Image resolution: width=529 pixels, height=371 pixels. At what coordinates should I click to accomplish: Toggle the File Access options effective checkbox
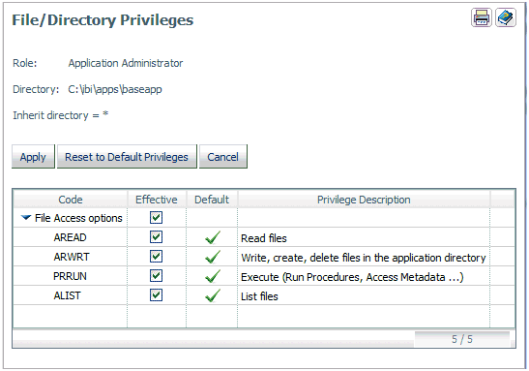(x=157, y=218)
